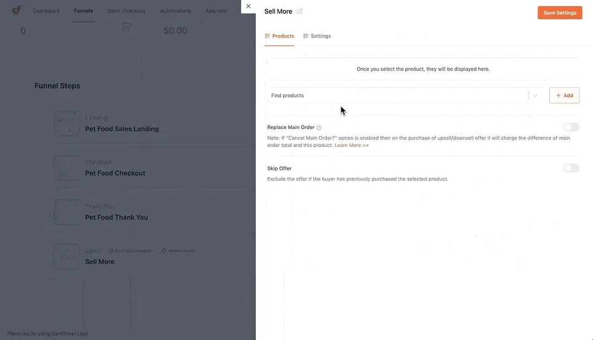The width and height of the screenshot is (593, 340).
Task: Open the Dashboard menu
Action: [46, 11]
